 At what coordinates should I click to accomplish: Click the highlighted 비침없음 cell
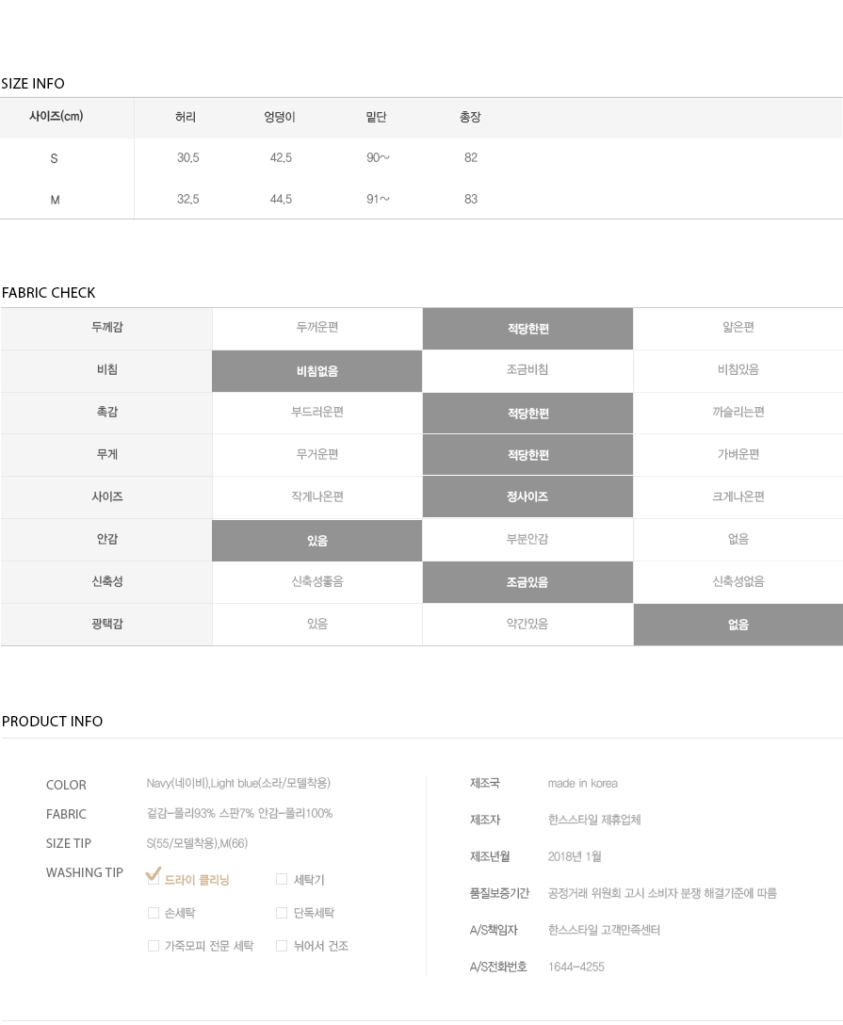coord(316,371)
